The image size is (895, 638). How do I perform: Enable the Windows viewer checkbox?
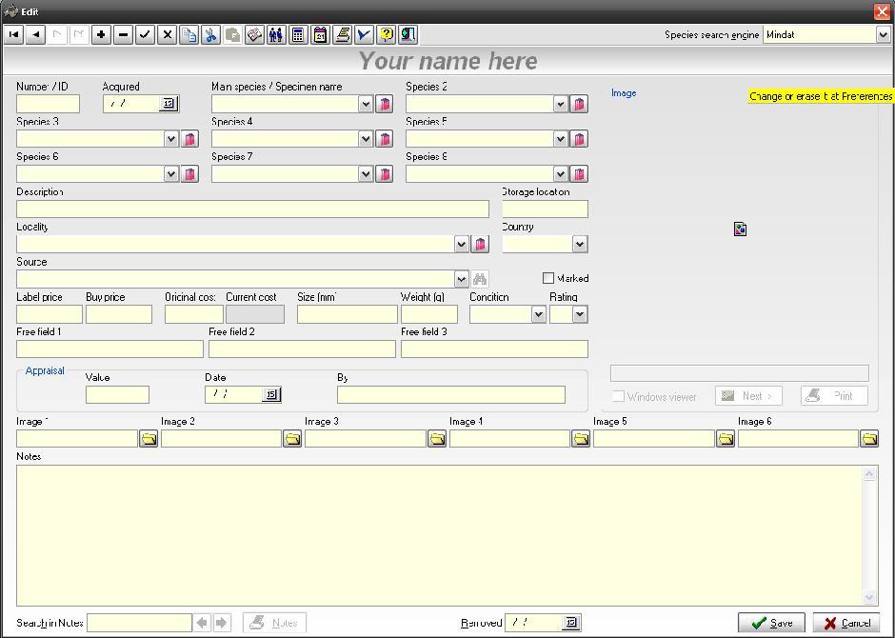[618, 396]
